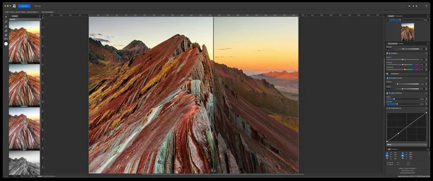Click the middle split-view icon in the top bar
The width and height of the screenshot is (433, 181).
(x=413, y=6)
